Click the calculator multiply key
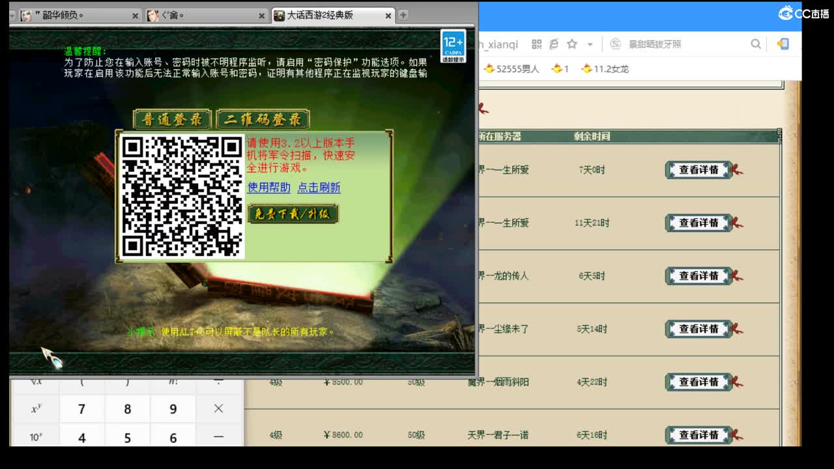834x469 pixels. (x=218, y=409)
